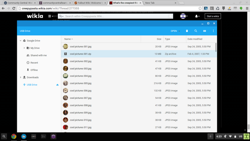Delete selected file with trash icon
250x141 pixels.
187,31
